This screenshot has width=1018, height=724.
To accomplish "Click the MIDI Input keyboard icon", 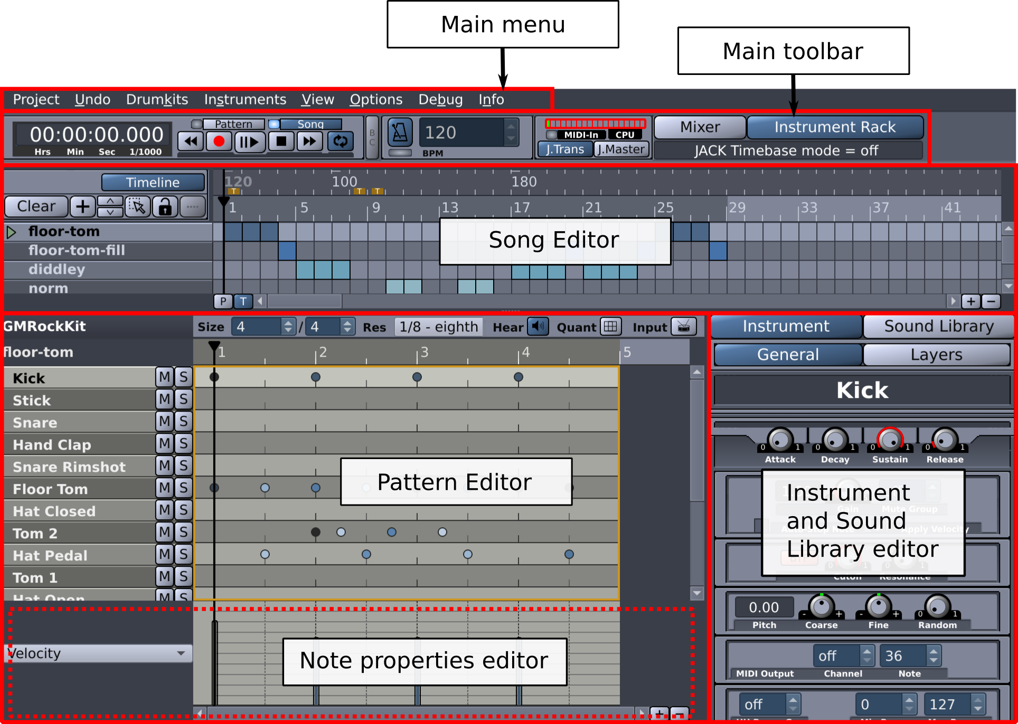I will (x=685, y=326).
